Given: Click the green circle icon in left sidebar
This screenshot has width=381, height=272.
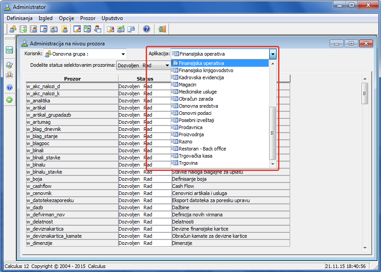Looking at the screenshot, I should pyautogui.click(x=9, y=100).
